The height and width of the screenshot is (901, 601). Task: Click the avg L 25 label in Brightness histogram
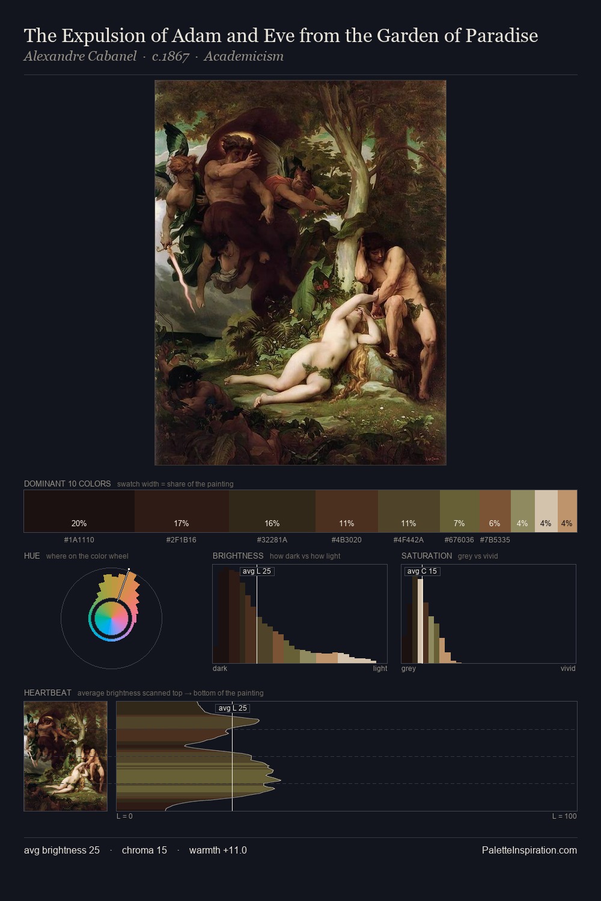[257, 571]
